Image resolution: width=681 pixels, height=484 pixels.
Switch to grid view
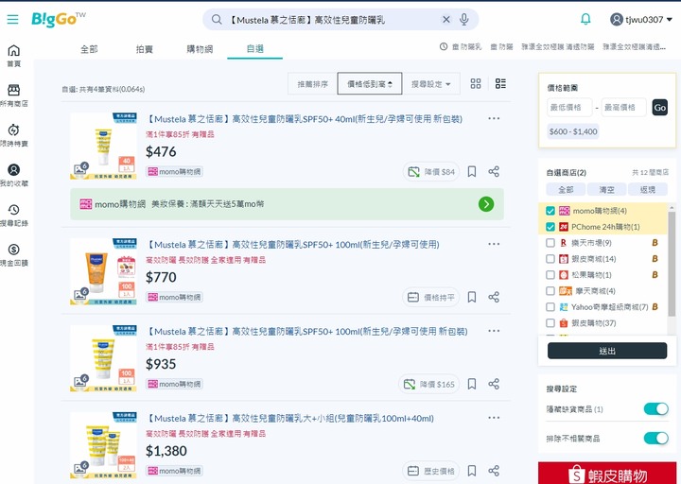[x=476, y=83]
